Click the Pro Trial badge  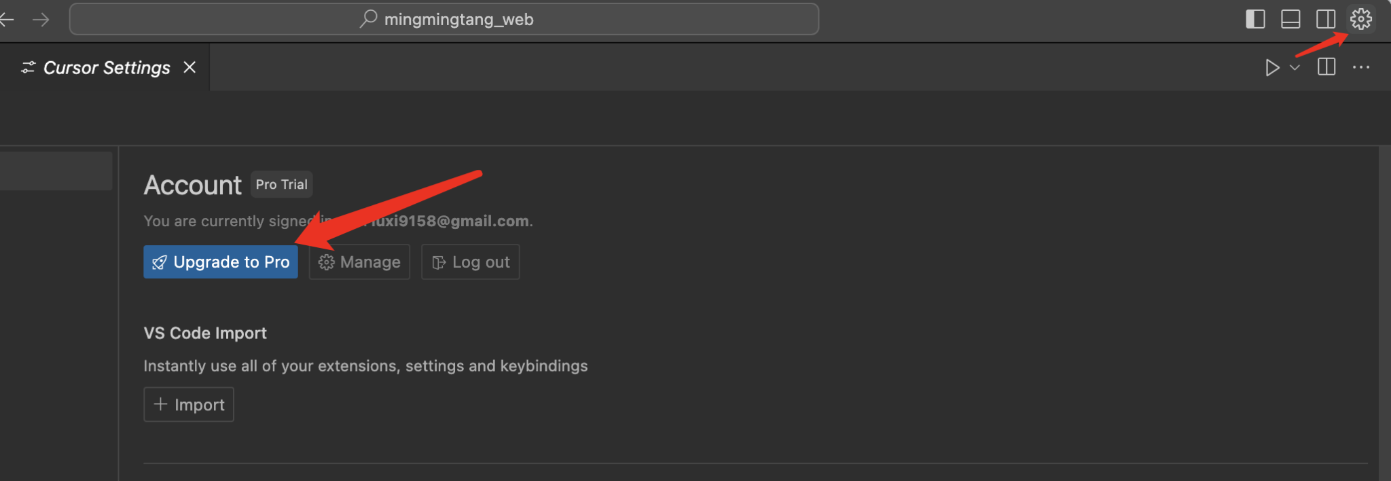point(281,185)
